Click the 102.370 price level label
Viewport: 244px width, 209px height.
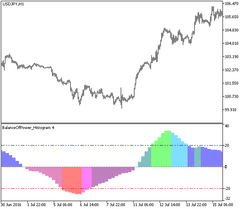pos(232,70)
